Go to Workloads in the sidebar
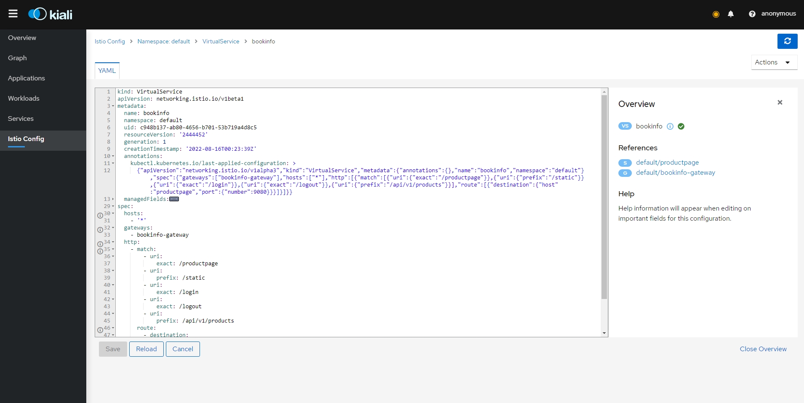The width and height of the screenshot is (804, 403). (24, 99)
